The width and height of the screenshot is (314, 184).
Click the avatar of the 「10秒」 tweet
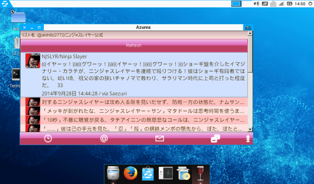click(33, 120)
